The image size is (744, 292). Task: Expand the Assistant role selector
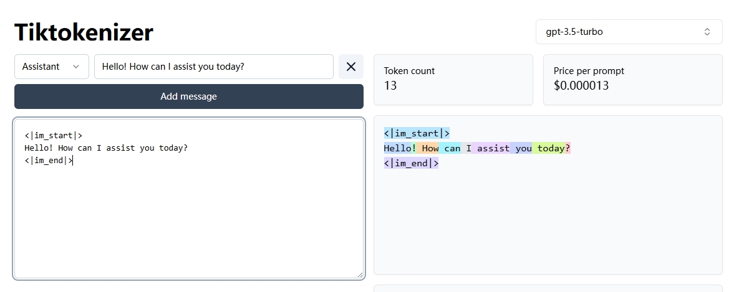tap(52, 67)
